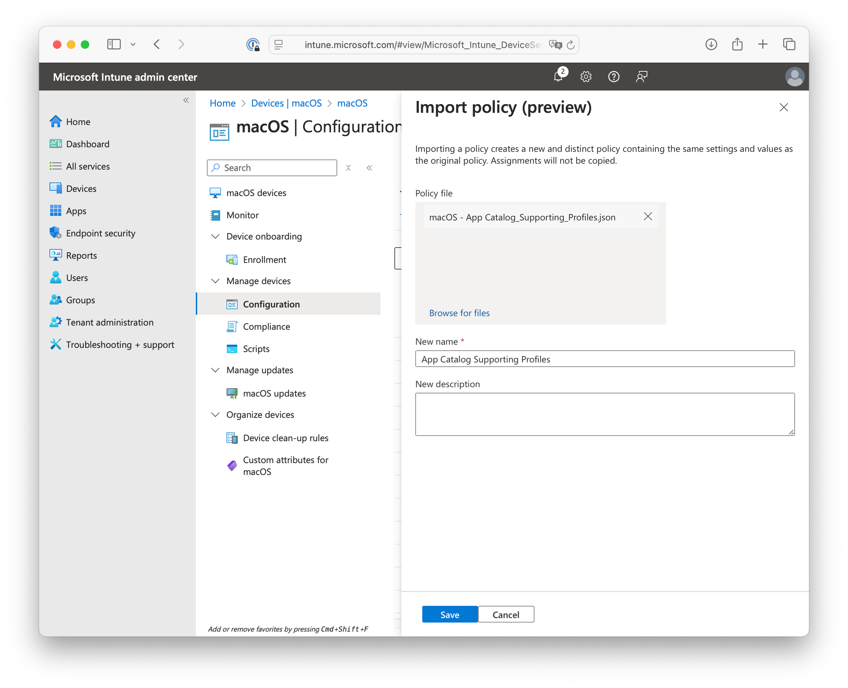This screenshot has height=688, width=848.
Task: Click the Devices monitor icon in sidebar
Action: point(56,188)
